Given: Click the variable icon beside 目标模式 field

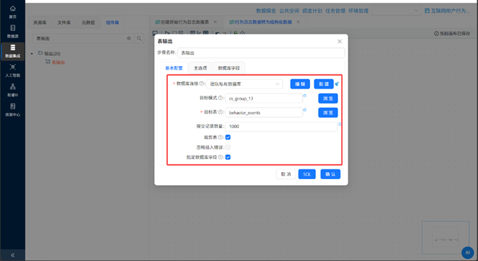Looking at the screenshot, I should [305, 96].
